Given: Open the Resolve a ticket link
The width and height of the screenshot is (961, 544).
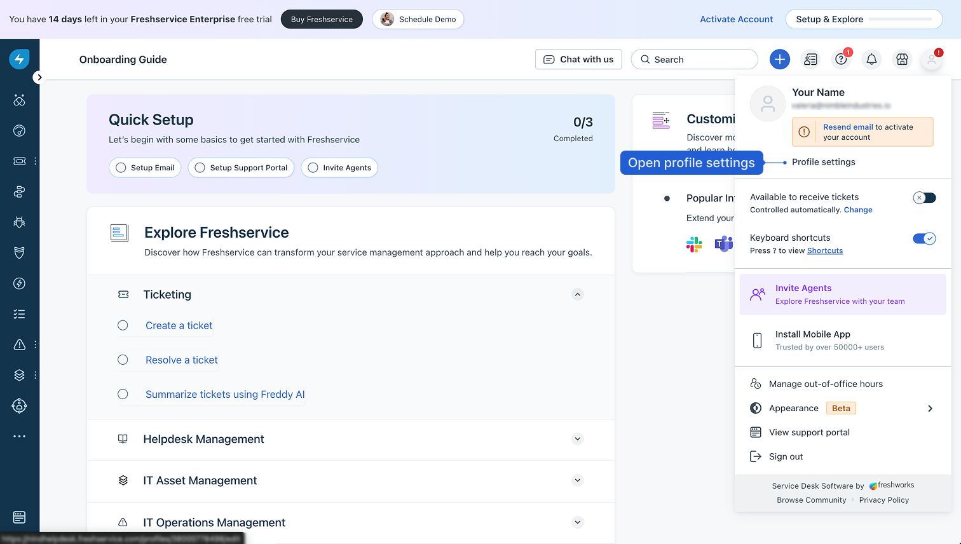Looking at the screenshot, I should tap(182, 360).
